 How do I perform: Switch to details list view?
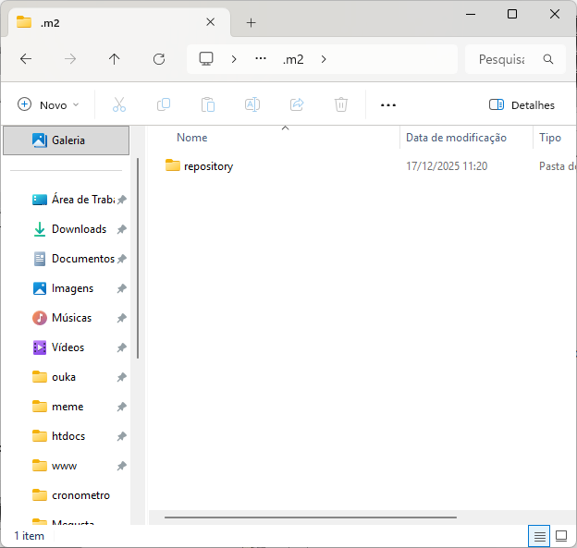[539, 536]
